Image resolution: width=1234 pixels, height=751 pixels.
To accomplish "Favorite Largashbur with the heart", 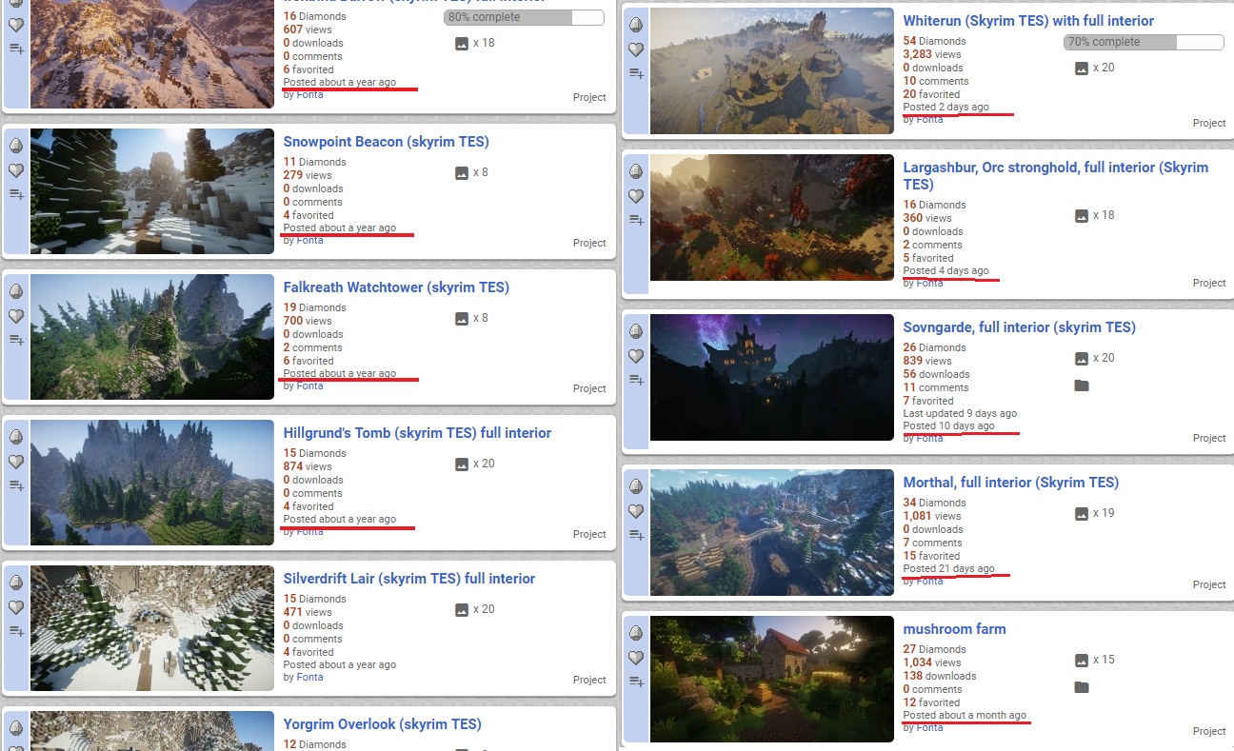I will point(636,196).
